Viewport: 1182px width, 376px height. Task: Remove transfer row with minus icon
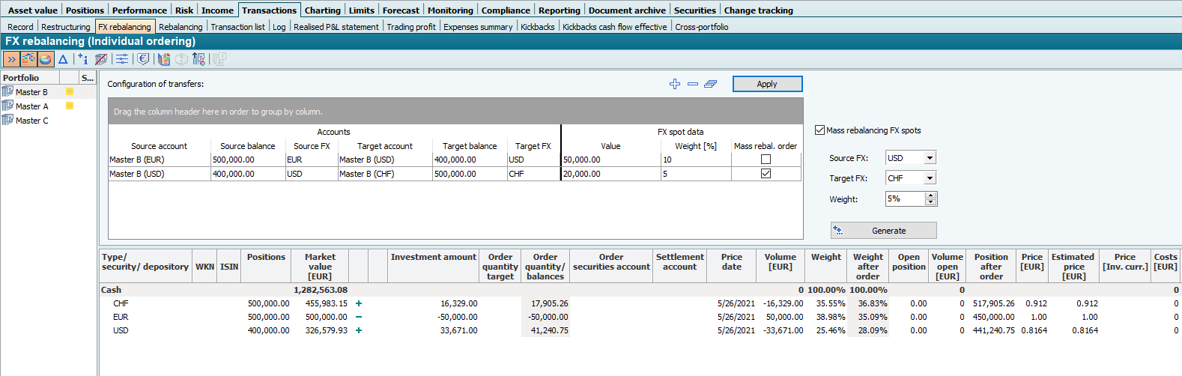tap(693, 84)
